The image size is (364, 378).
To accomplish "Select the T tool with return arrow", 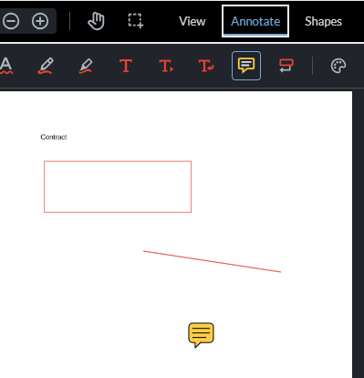I will pyautogui.click(x=206, y=66).
